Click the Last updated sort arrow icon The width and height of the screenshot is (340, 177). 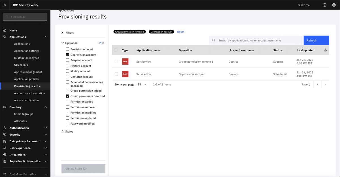326,50
